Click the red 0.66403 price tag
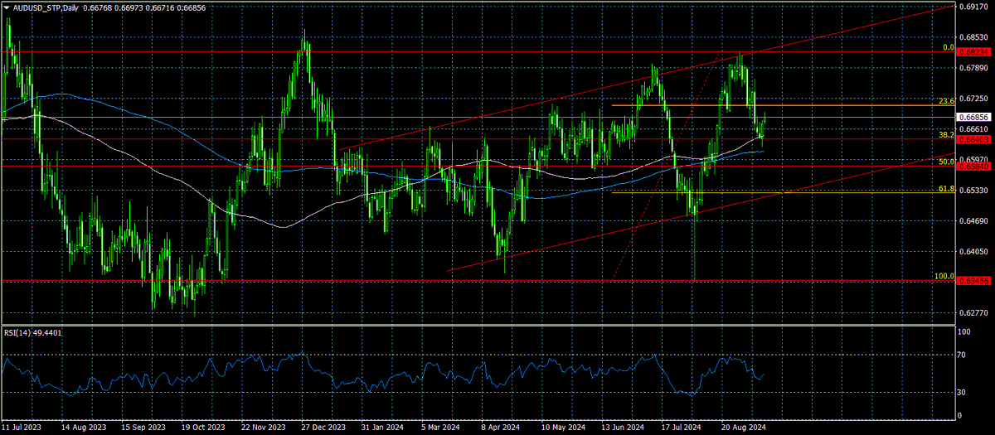Image resolution: width=995 pixels, height=435 pixels. coord(973,139)
